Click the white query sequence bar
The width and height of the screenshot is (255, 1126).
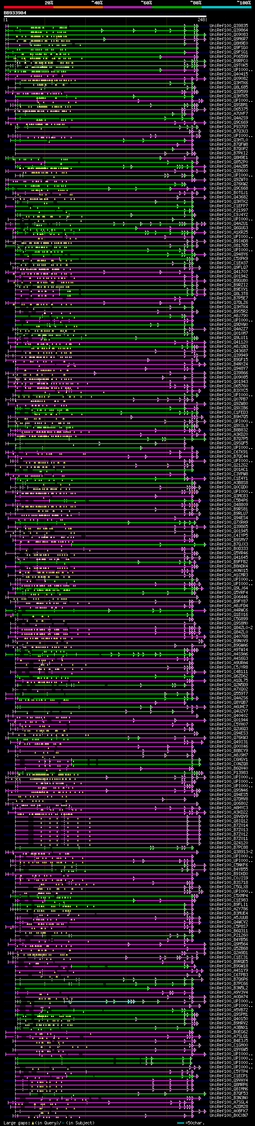point(105,17)
